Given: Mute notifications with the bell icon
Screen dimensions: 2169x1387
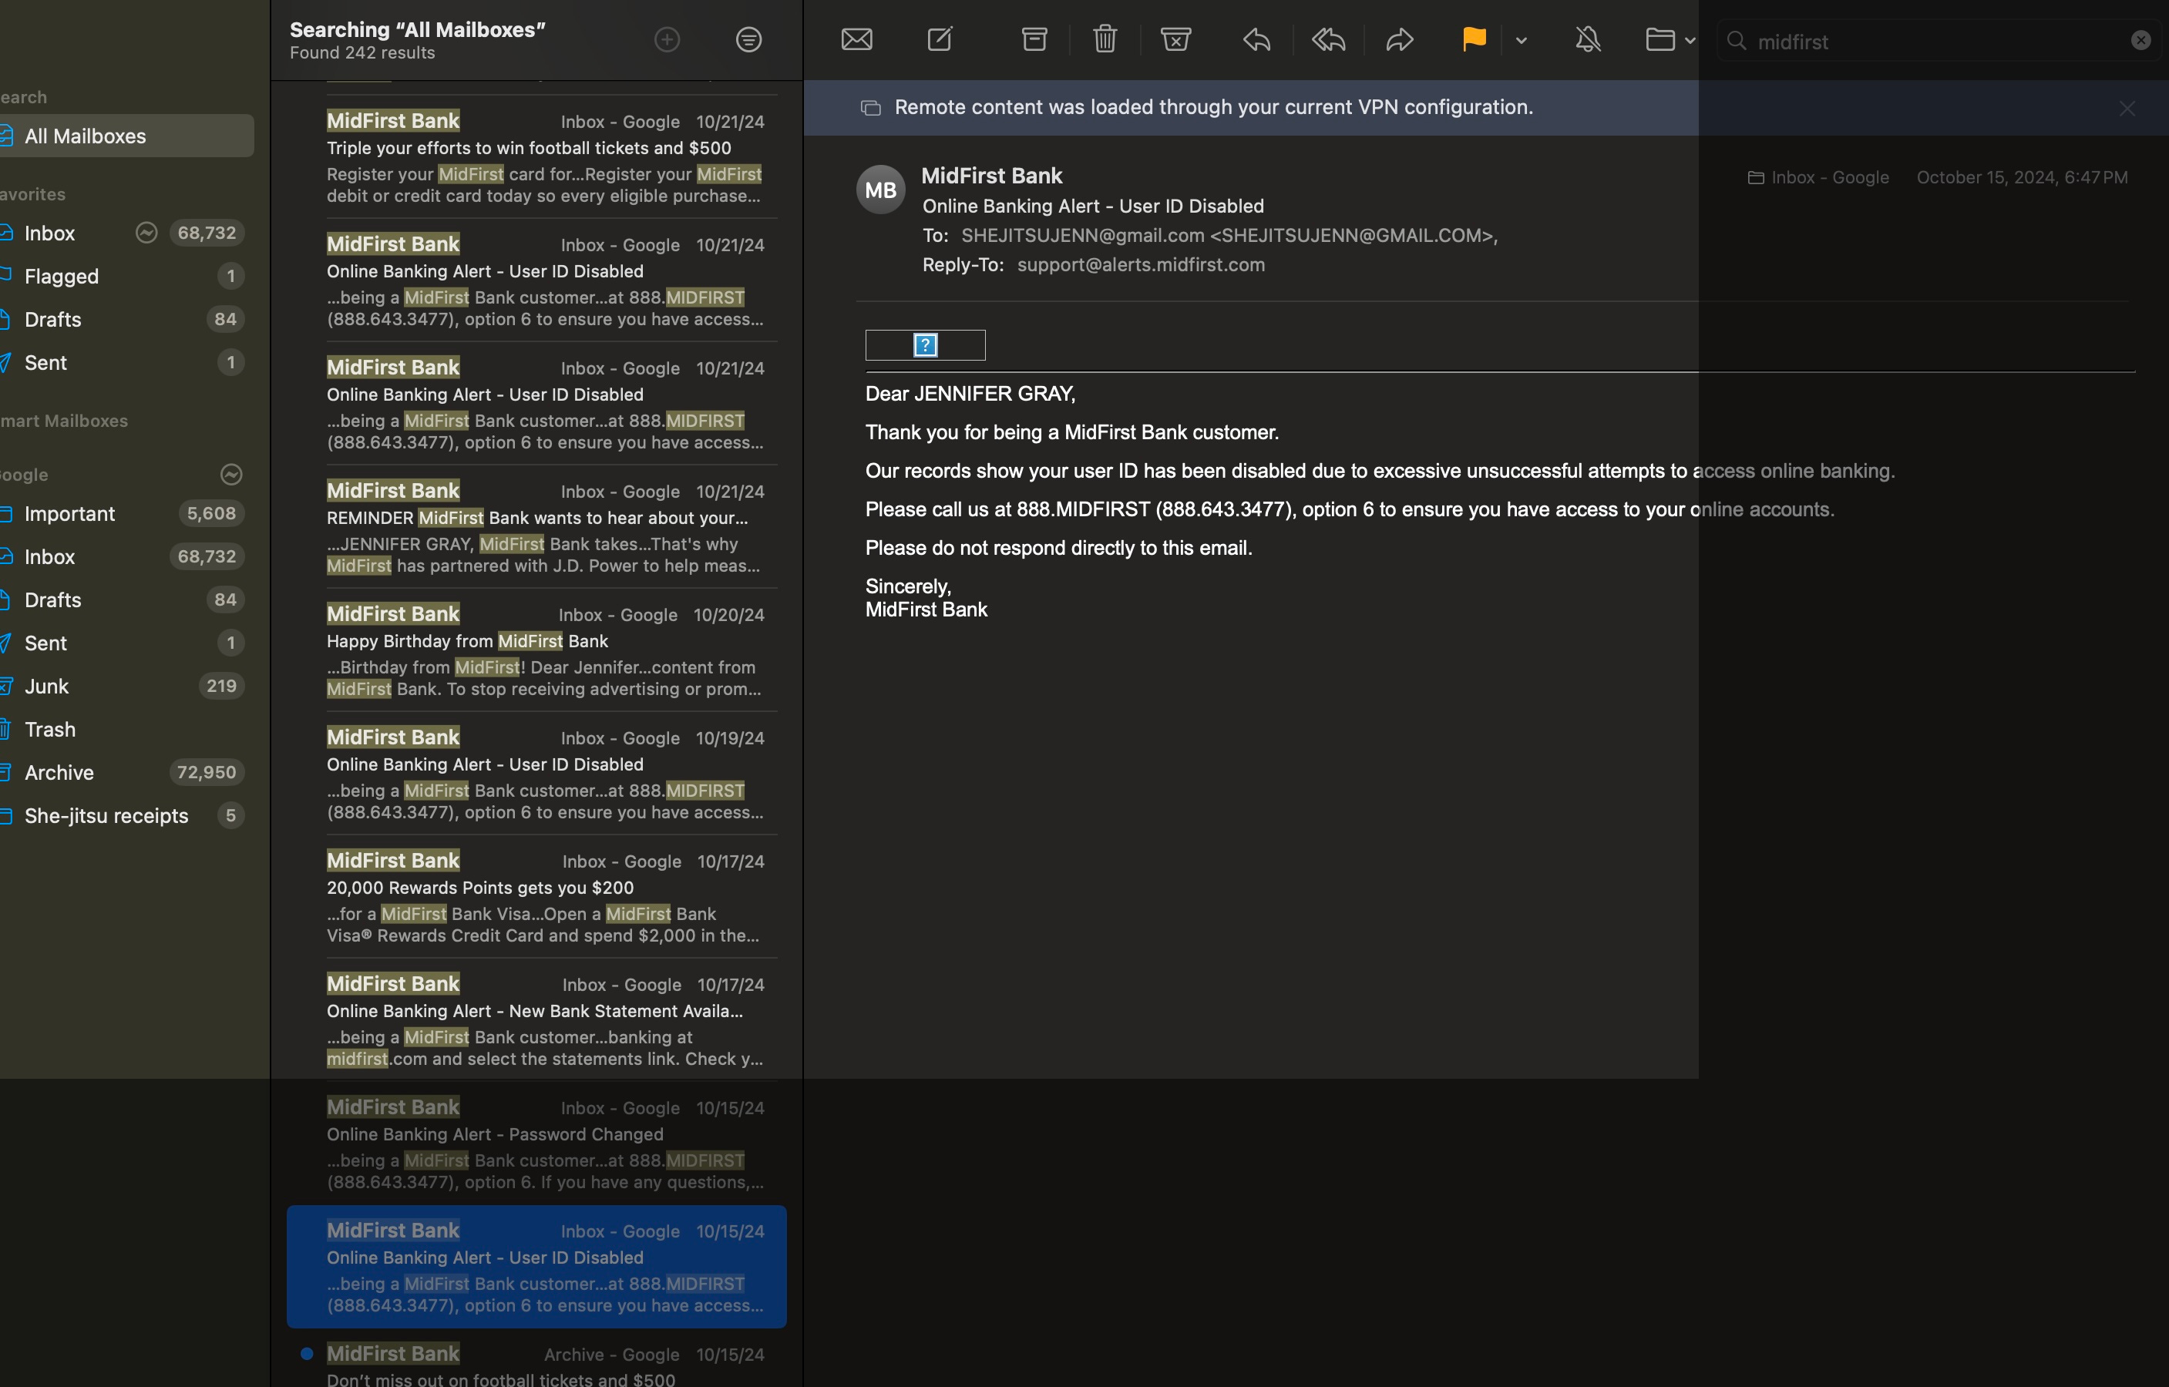Looking at the screenshot, I should 1587,39.
